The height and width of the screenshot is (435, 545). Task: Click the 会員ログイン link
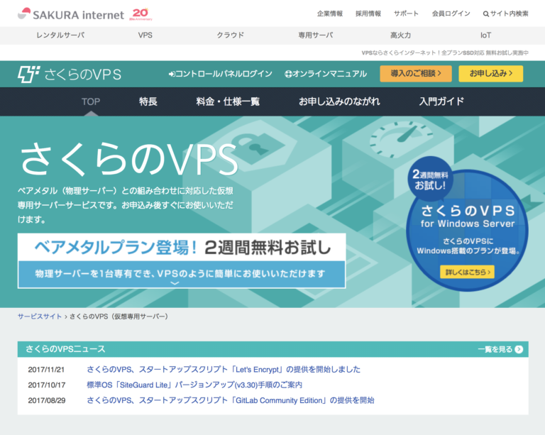(450, 14)
